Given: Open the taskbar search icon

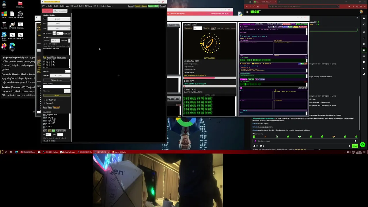Looking at the screenshot, I should pos(6,152).
